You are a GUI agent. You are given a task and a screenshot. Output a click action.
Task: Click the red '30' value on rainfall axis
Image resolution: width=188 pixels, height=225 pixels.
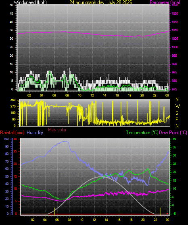[15, 139]
